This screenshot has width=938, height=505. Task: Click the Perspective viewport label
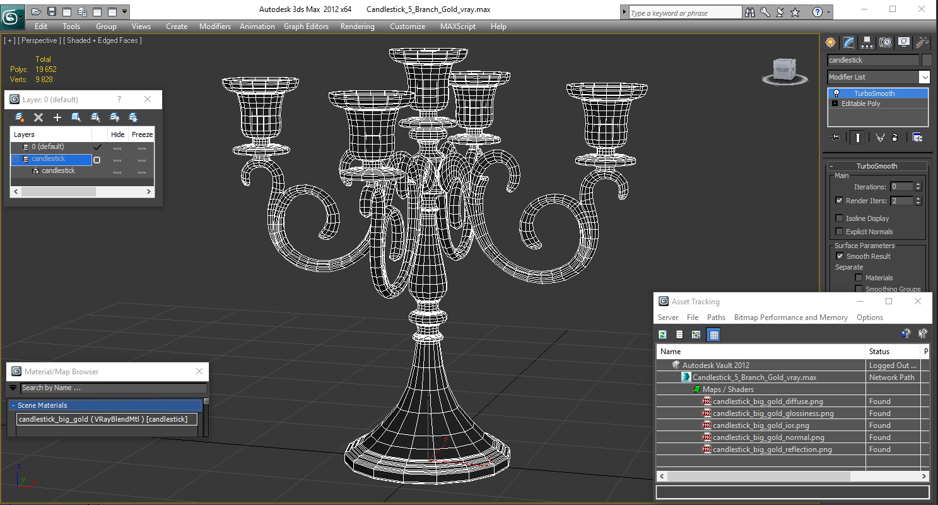pyautogui.click(x=39, y=40)
